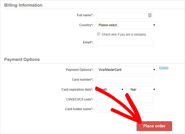Open the Visa/MasterCard payment dropdown
185x134 pixels.
point(126,70)
